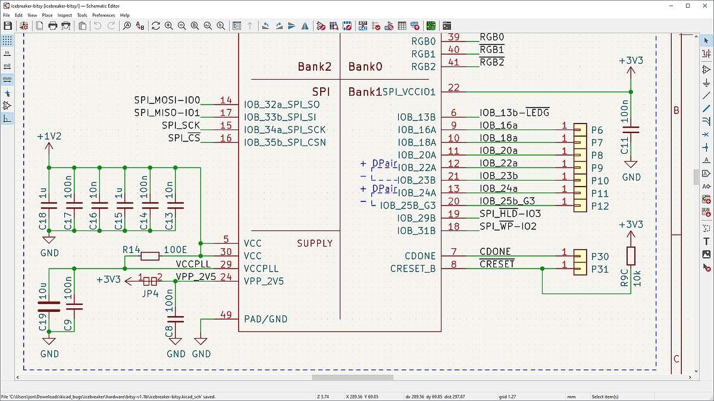The width and height of the screenshot is (714, 401).
Task: Open the Preferences menu
Action: tap(104, 15)
